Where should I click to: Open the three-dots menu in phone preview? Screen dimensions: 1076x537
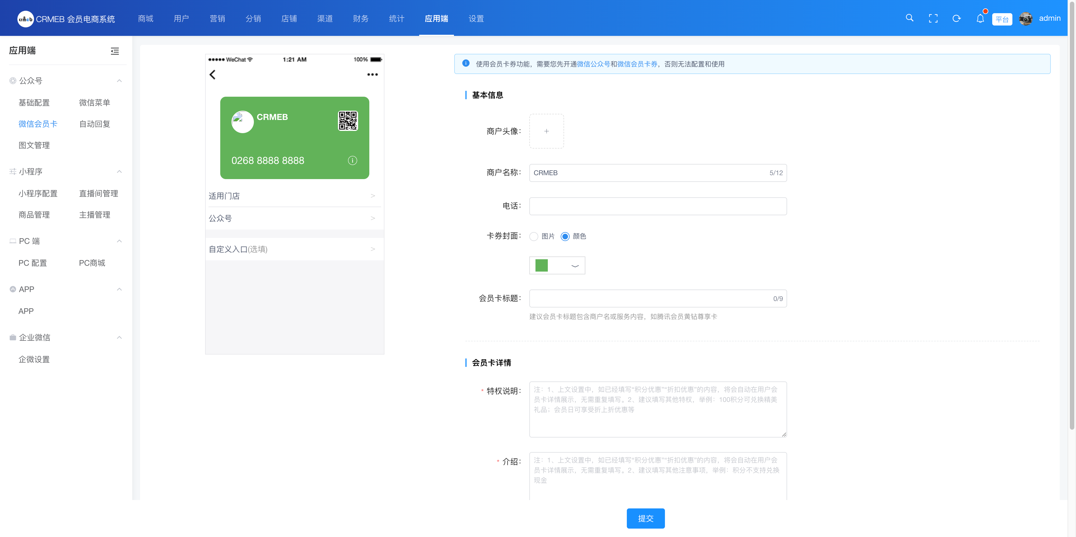[372, 74]
